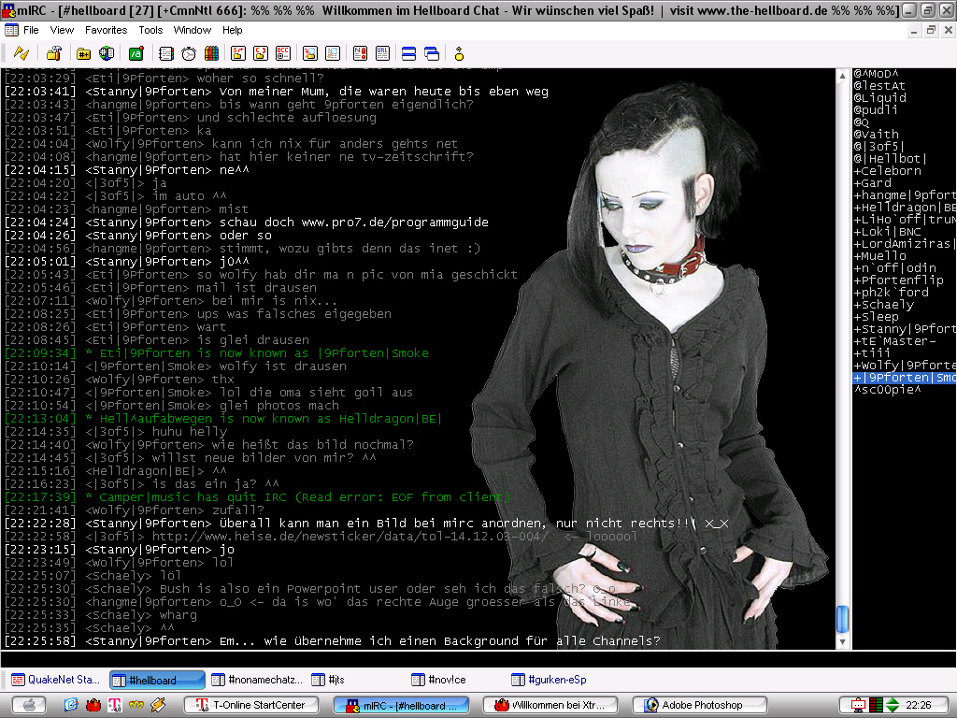Screen dimensions: 957x718
Task: Open the URL list icon
Action: click(380, 53)
